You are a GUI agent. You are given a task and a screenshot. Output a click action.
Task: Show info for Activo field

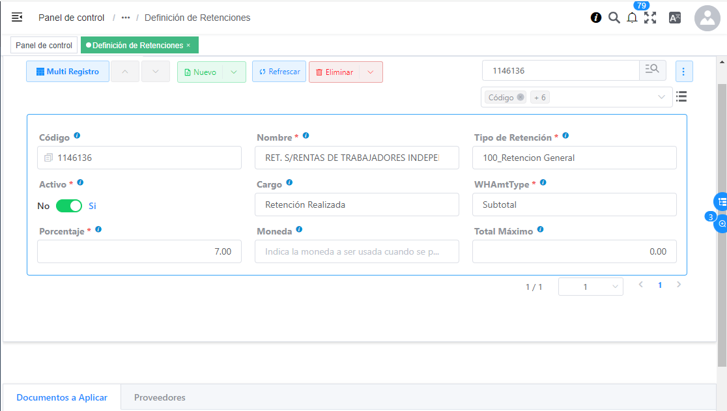tap(80, 182)
